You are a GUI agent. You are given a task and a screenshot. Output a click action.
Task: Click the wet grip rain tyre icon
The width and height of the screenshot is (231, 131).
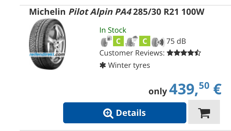point(132,41)
